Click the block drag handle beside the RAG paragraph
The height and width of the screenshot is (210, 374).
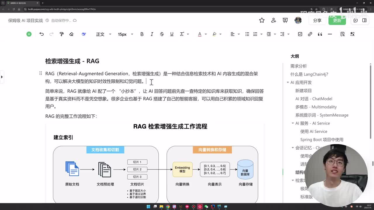(41, 73)
